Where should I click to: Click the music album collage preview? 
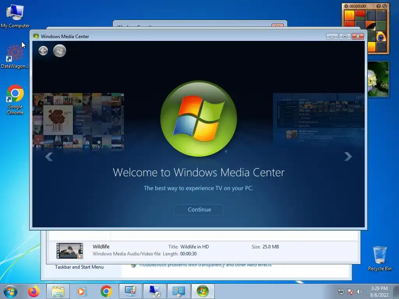78,121
